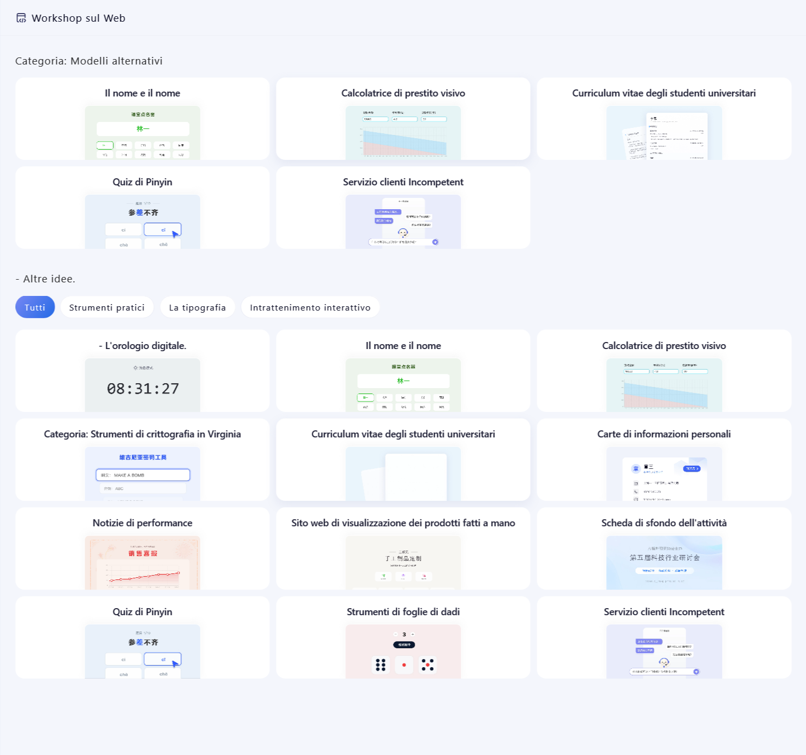Select Calcolatrice di prestito visivo in Modelli alternativi
806x755 pixels.
pos(403,119)
